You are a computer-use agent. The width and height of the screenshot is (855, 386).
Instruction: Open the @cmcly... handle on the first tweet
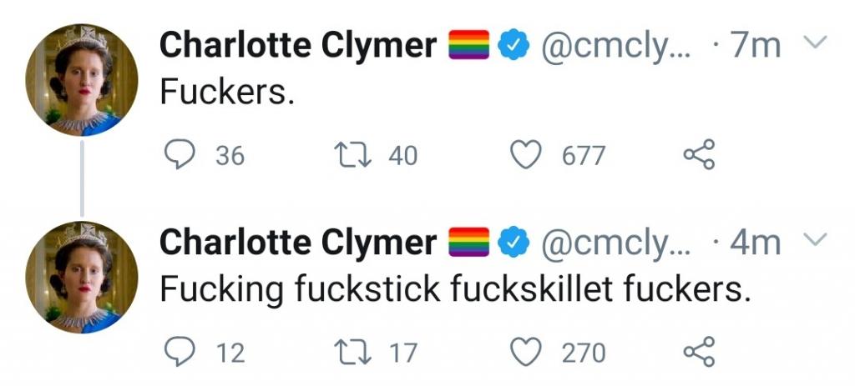[x=615, y=46]
